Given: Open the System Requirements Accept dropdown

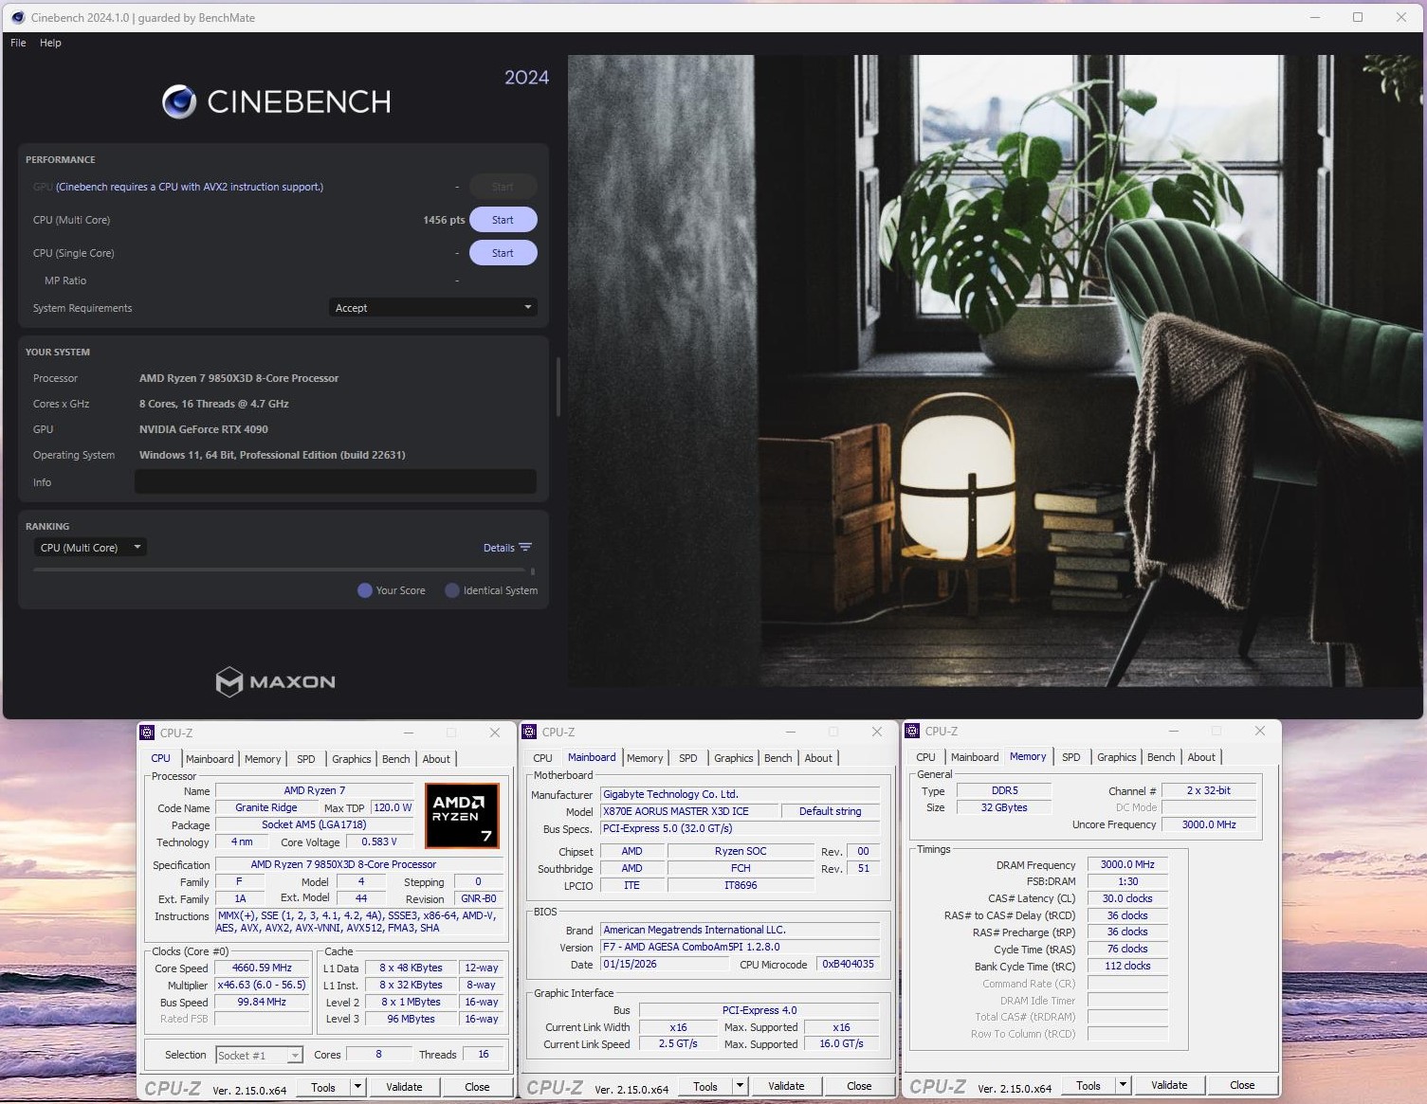Looking at the screenshot, I should click(x=432, y=308).
